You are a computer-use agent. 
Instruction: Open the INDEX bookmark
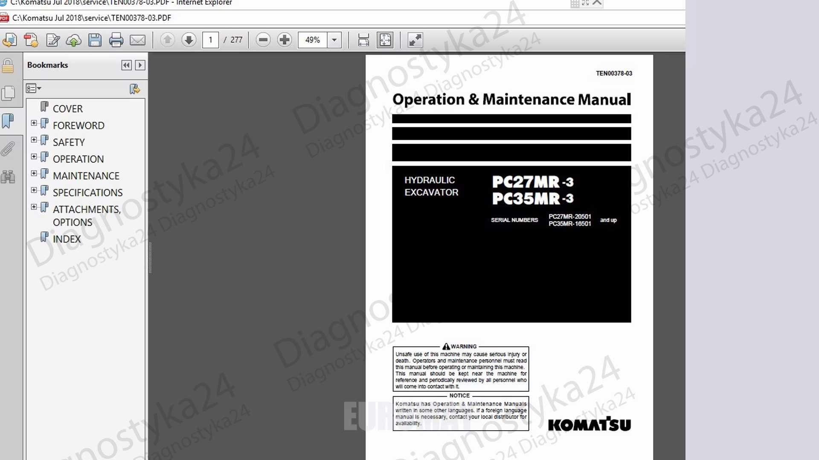(x=67, y=239)
